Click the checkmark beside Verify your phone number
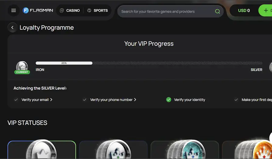This screenshot has width=272, height=159. 85,100
